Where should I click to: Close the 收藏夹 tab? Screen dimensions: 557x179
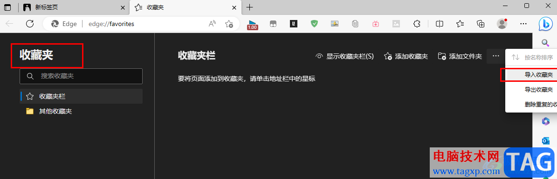coord(234,7)
